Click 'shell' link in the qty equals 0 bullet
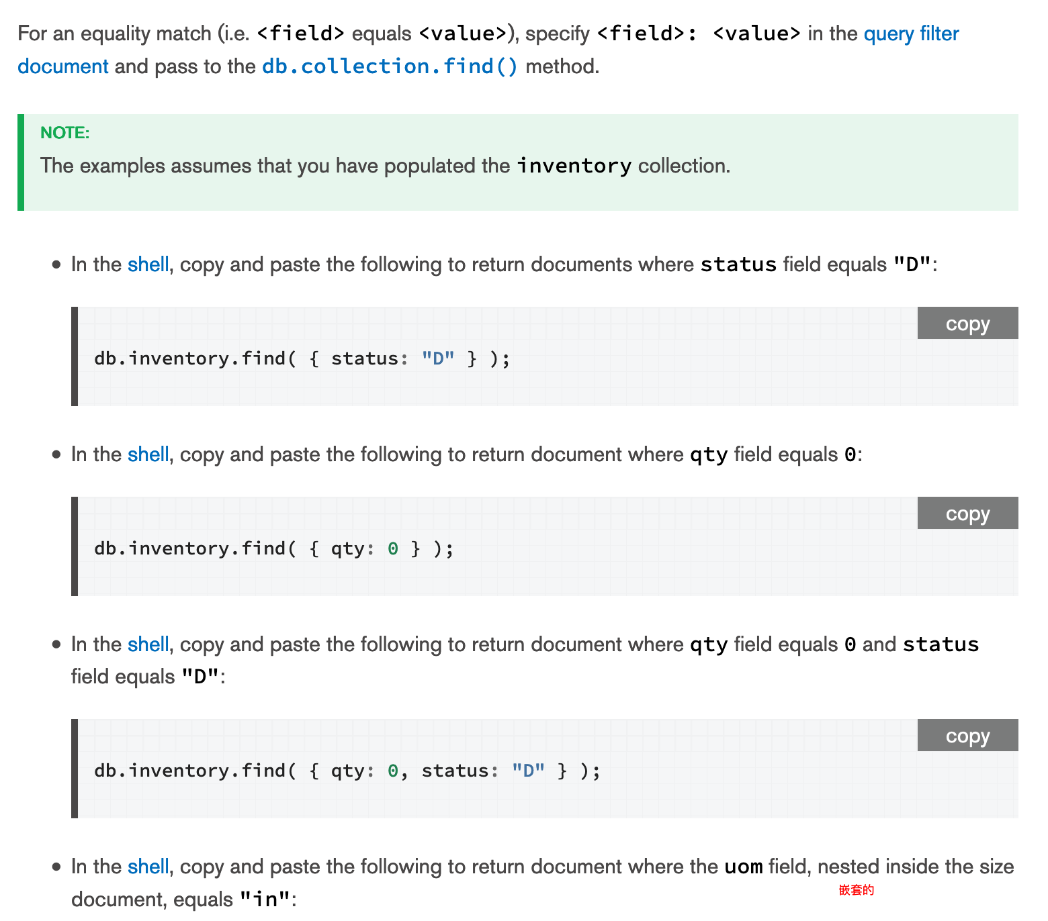 click(148, 454)
